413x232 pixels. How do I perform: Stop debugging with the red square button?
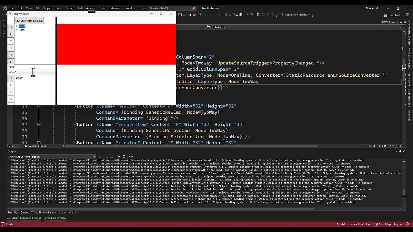194,15
